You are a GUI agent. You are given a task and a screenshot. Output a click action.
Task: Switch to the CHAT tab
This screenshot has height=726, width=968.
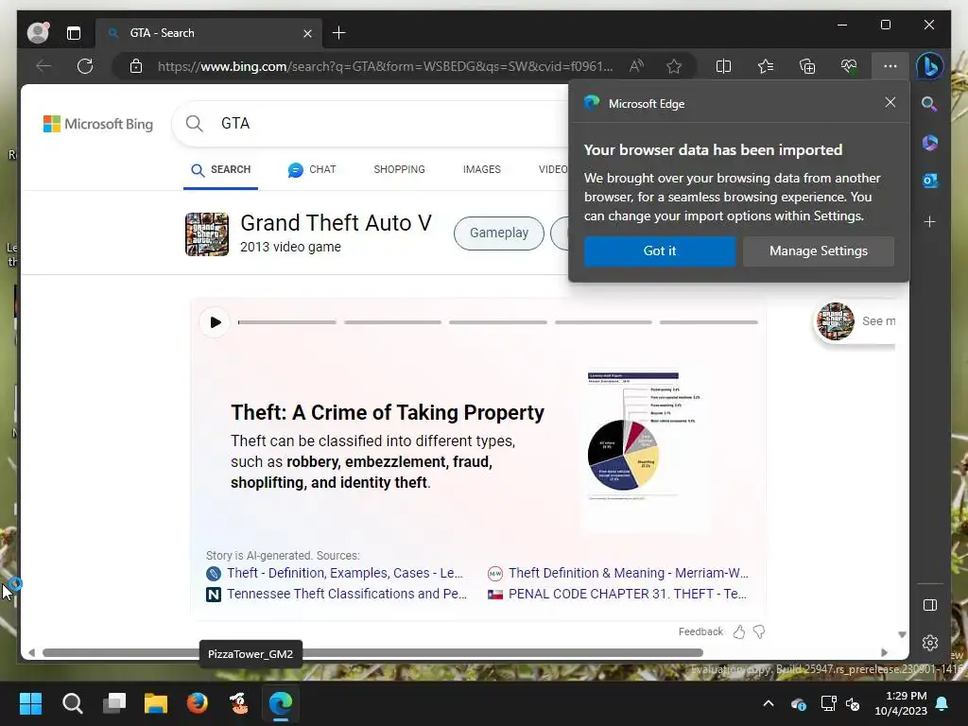click(312, 170)
